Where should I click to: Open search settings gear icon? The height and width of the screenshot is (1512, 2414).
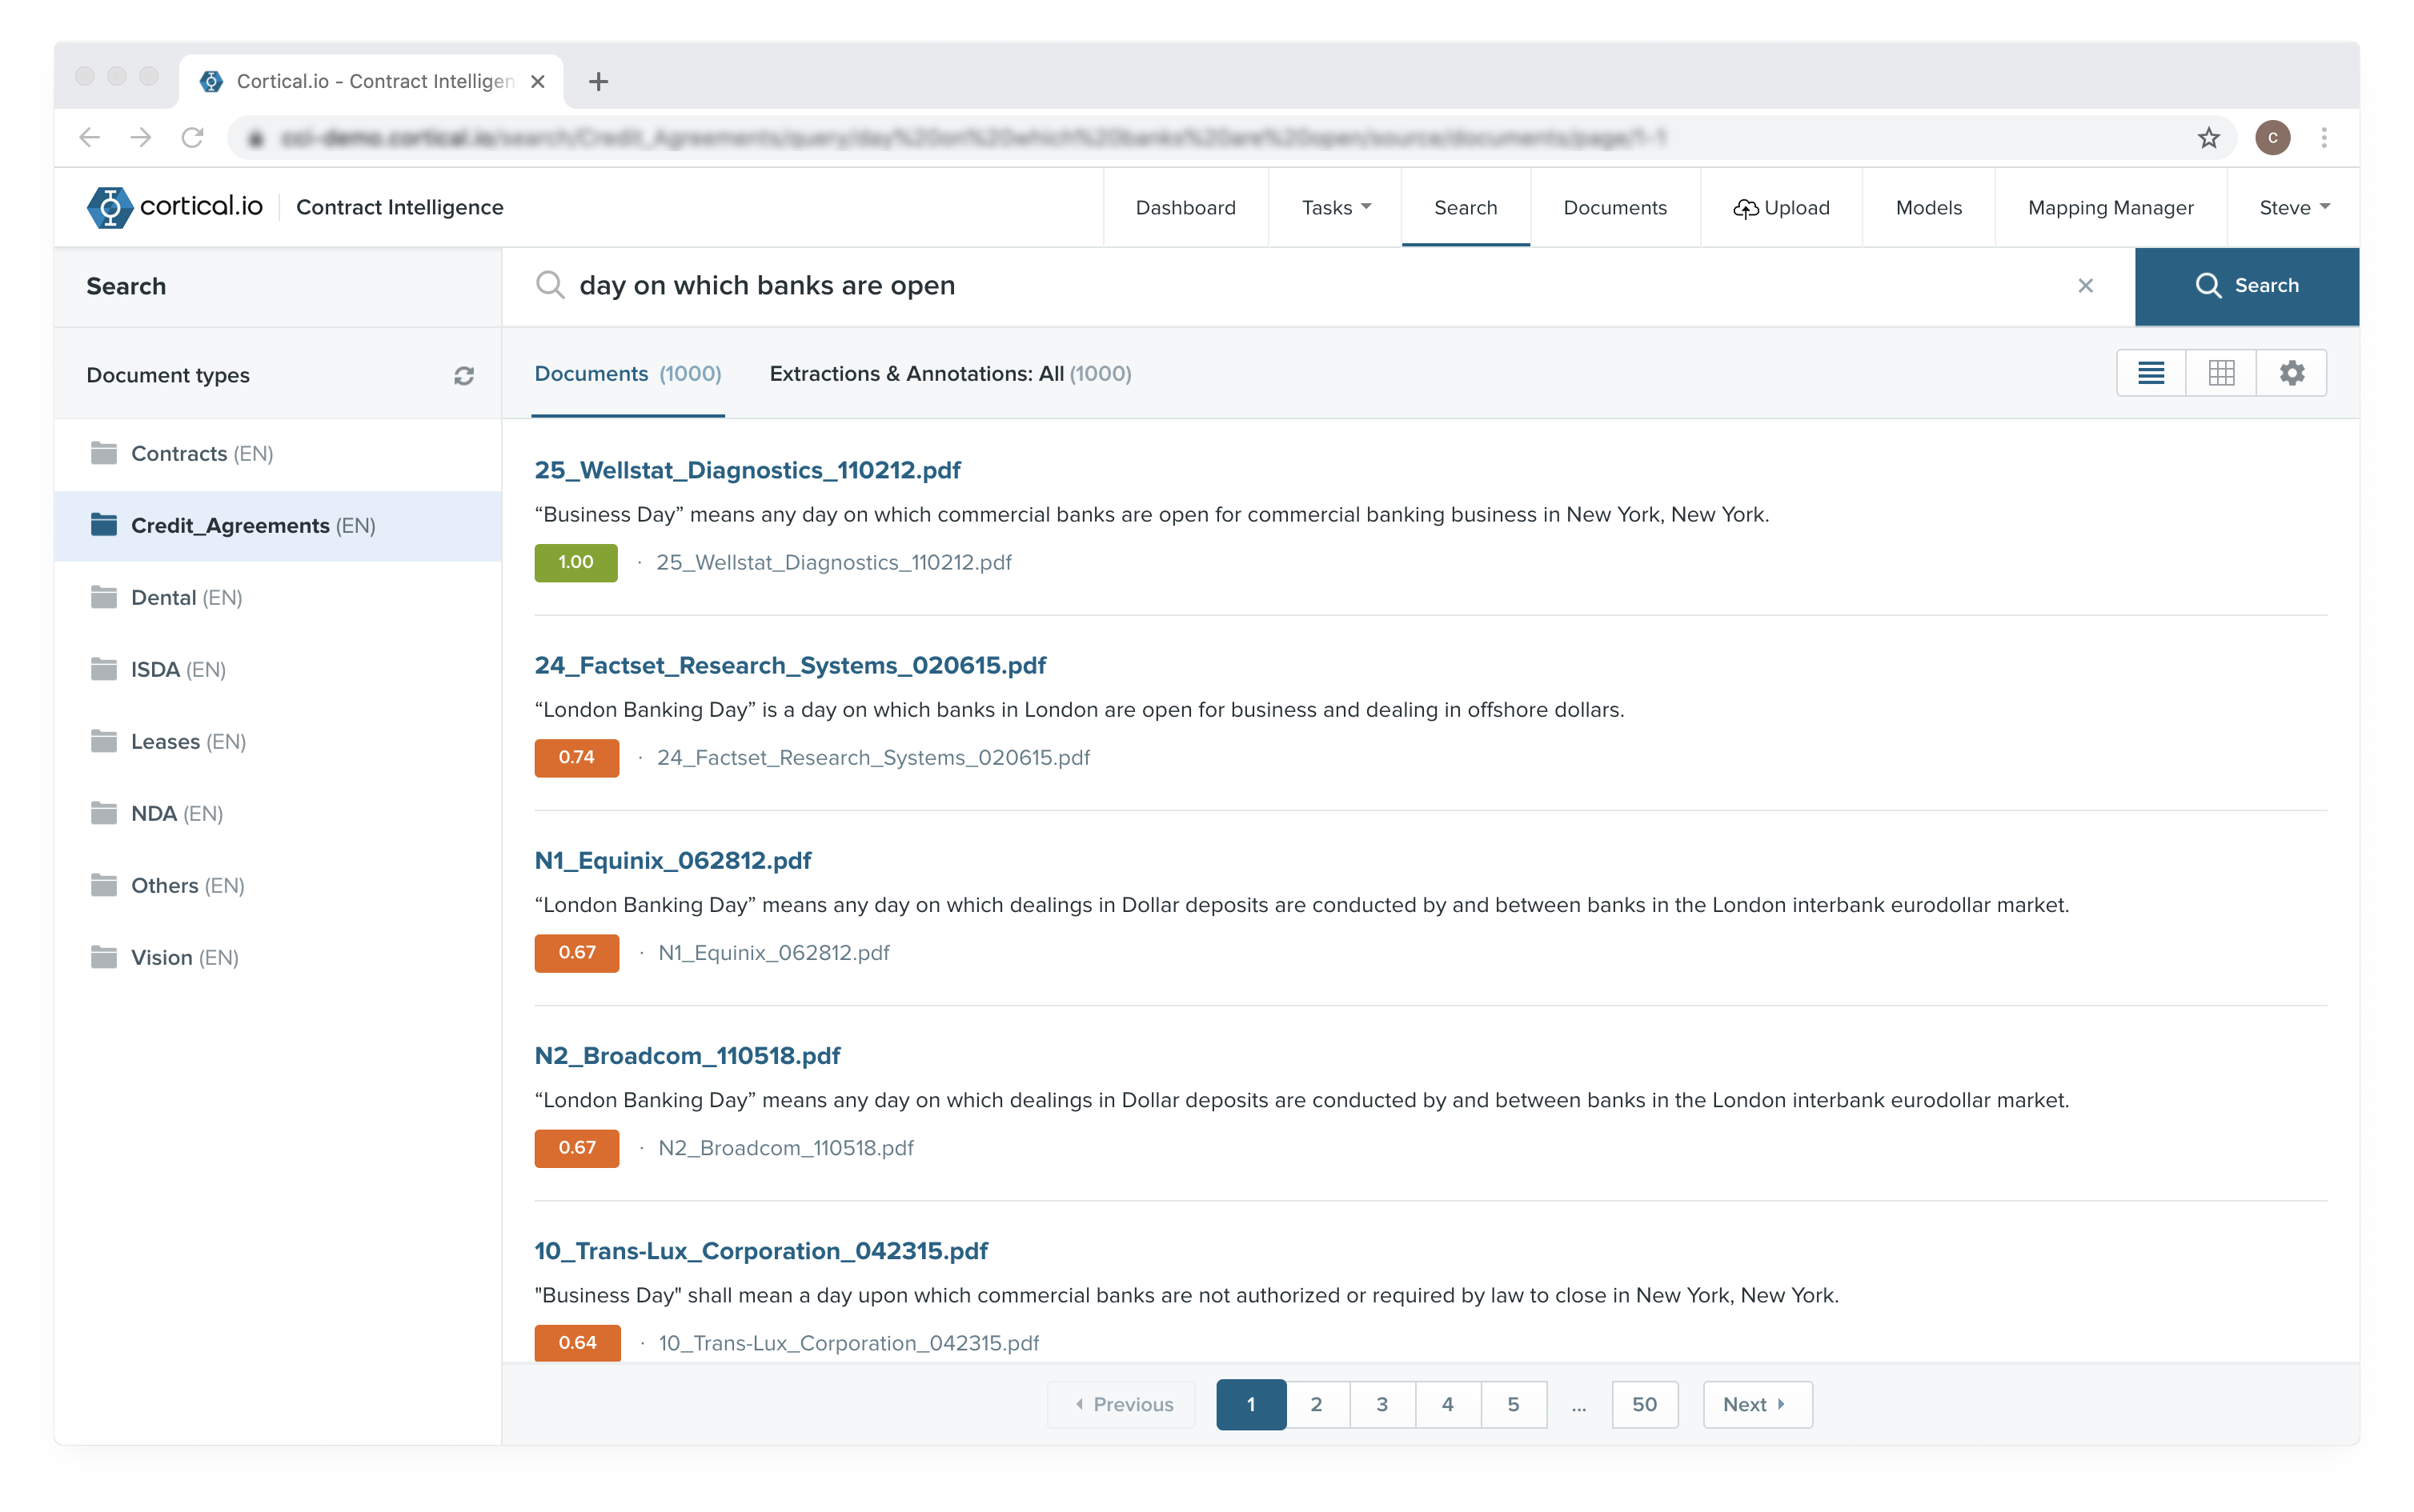click(2291, 373)
